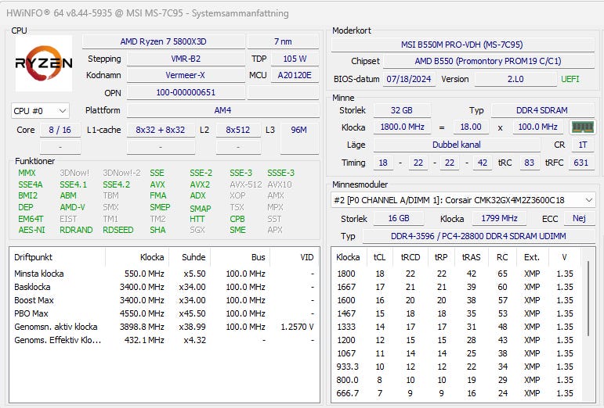Click the DDR4 SDRAM memory type field
The image size is (604, 408).
point(541,110)
